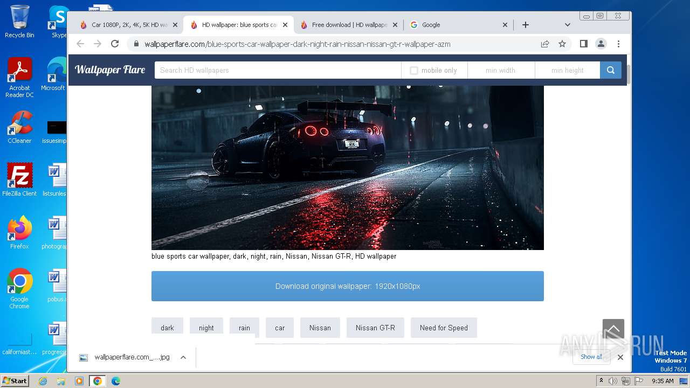Open the FileZilla Client desktop icon

[x=19, y=180]
